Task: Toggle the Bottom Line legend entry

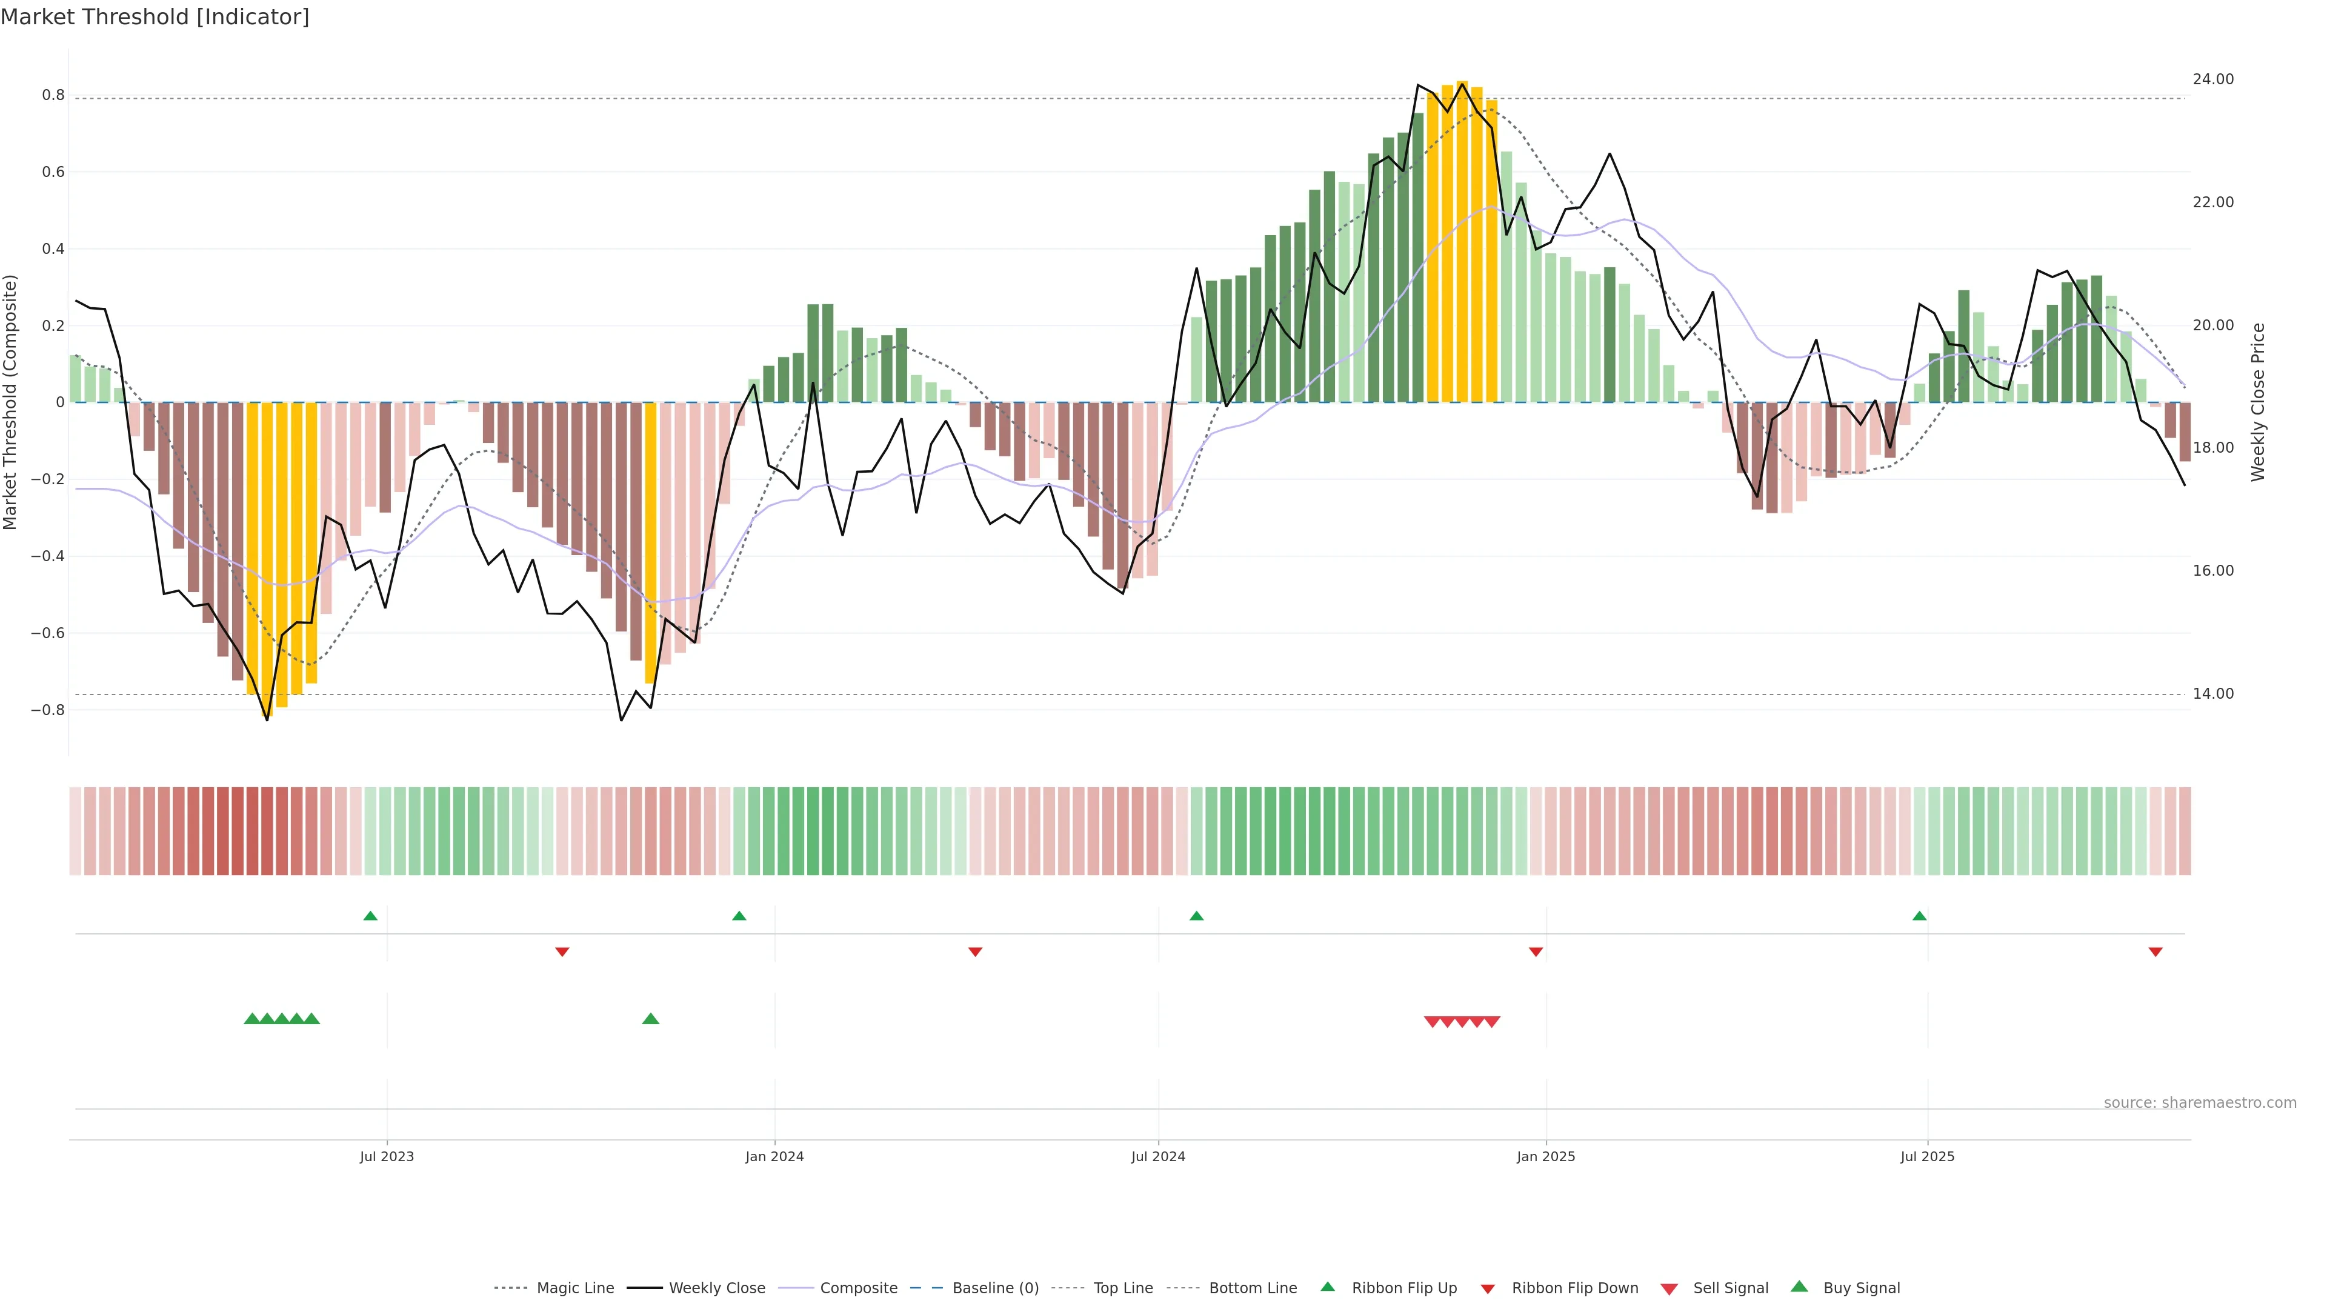Action: (x=1252, y=1288)
